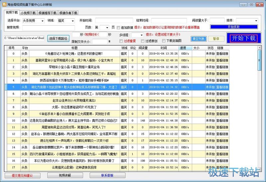Expand the 页数 page number dropdown
The height and width of the screenshot is (182, 266).
pos(104,27)
